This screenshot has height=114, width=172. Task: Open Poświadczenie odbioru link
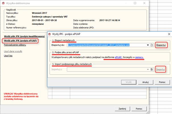click(15, 45)
